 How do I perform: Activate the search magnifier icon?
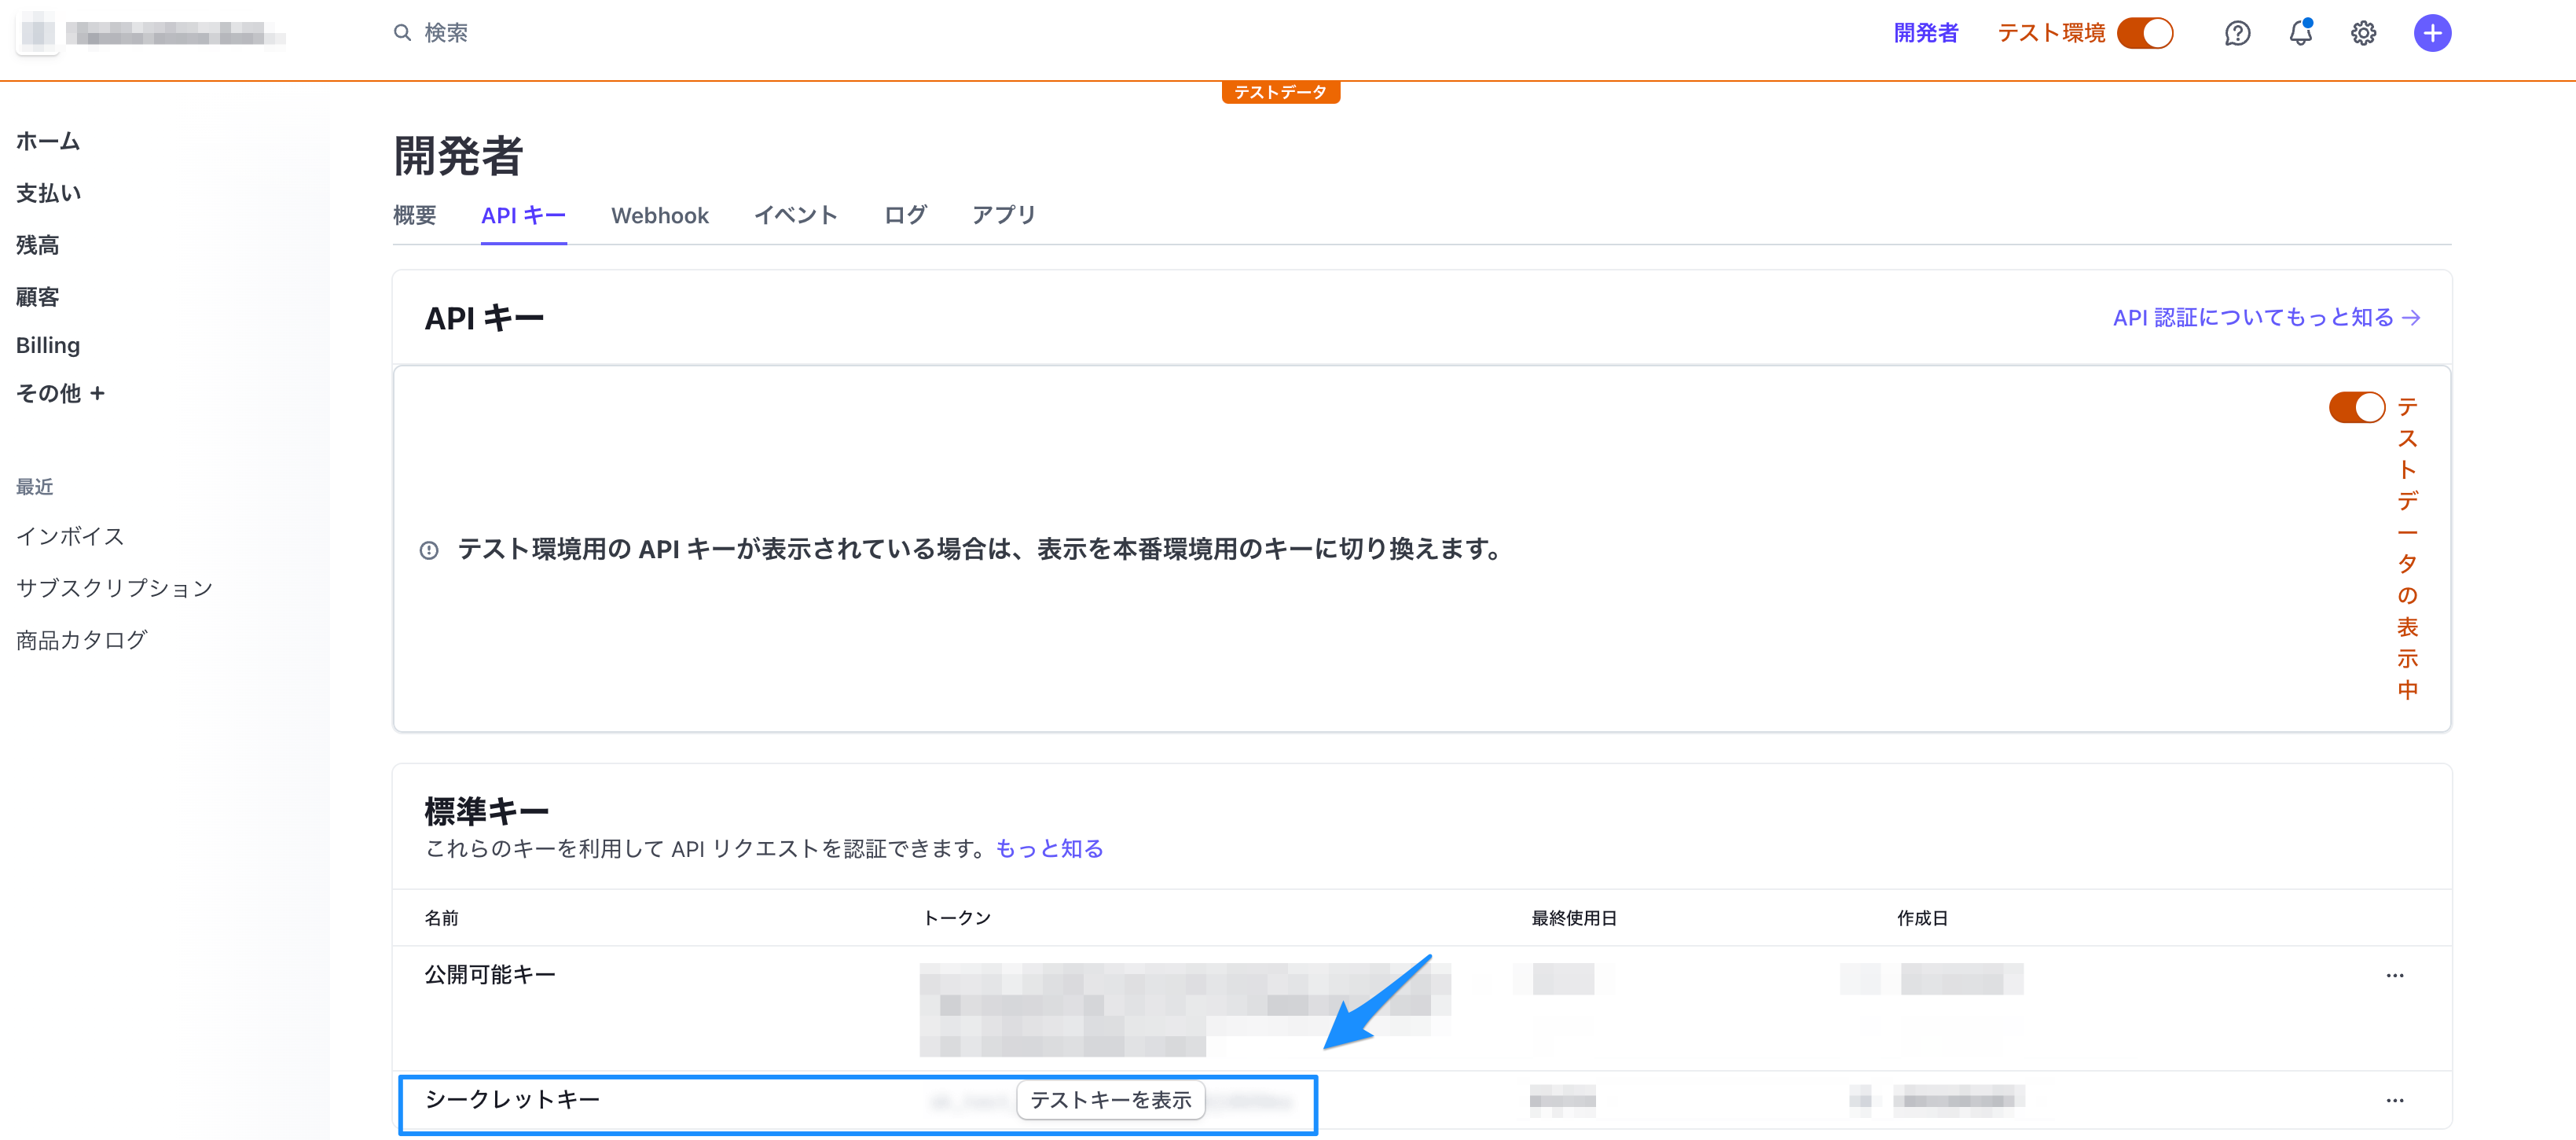click(402, 32)
